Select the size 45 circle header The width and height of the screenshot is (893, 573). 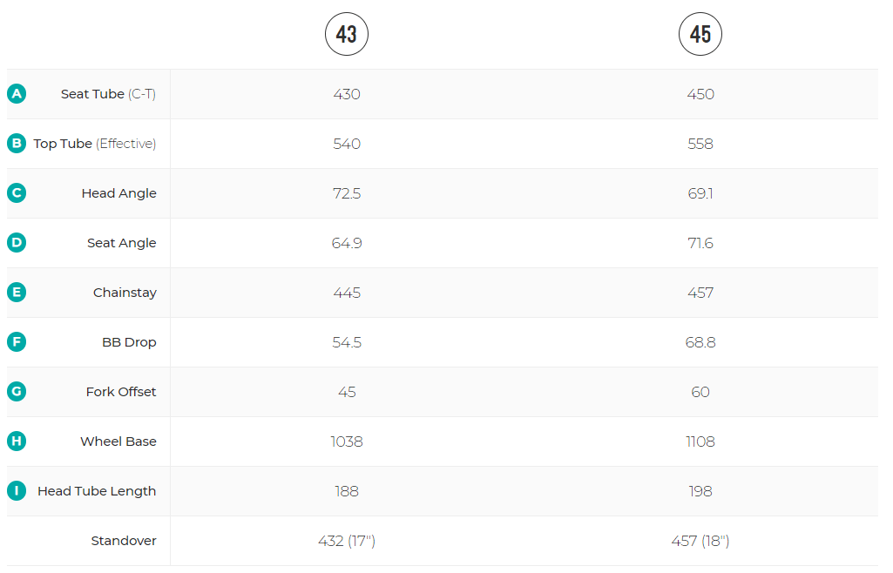[700, 34]
